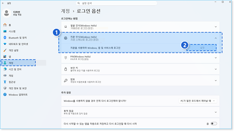234x131 pixels.
Task: Click the user profile avatar
Action: 7,13
